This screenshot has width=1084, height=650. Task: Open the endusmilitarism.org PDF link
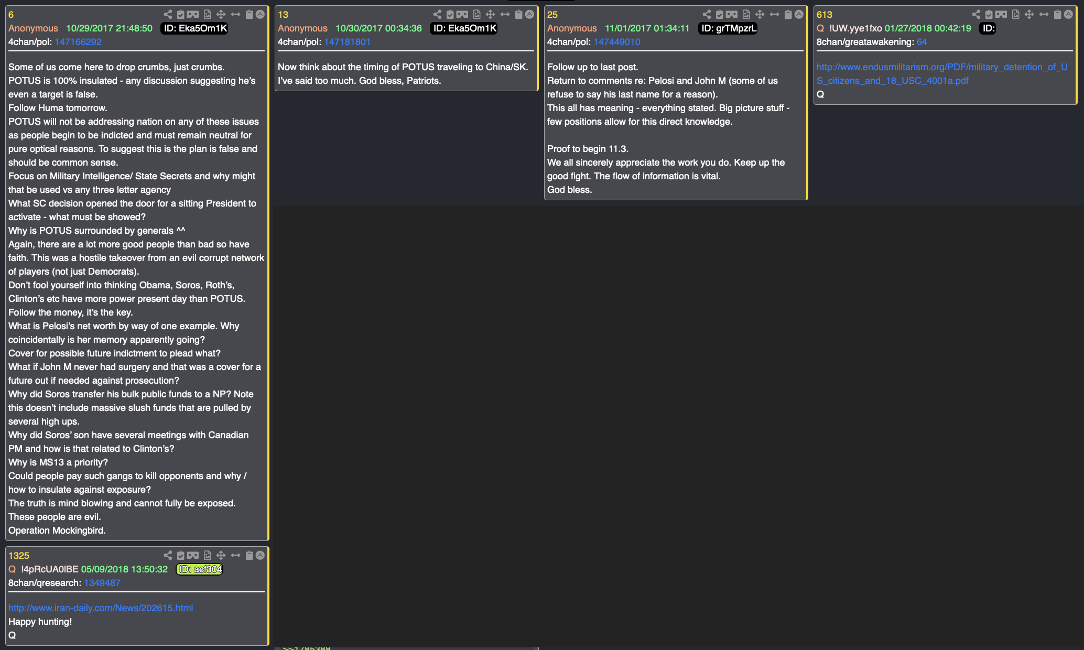(x=942, y=74)
